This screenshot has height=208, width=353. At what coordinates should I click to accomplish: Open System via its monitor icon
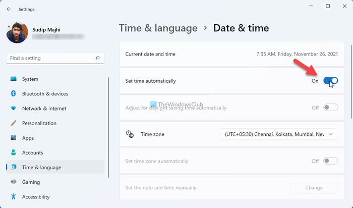point(13,79)
